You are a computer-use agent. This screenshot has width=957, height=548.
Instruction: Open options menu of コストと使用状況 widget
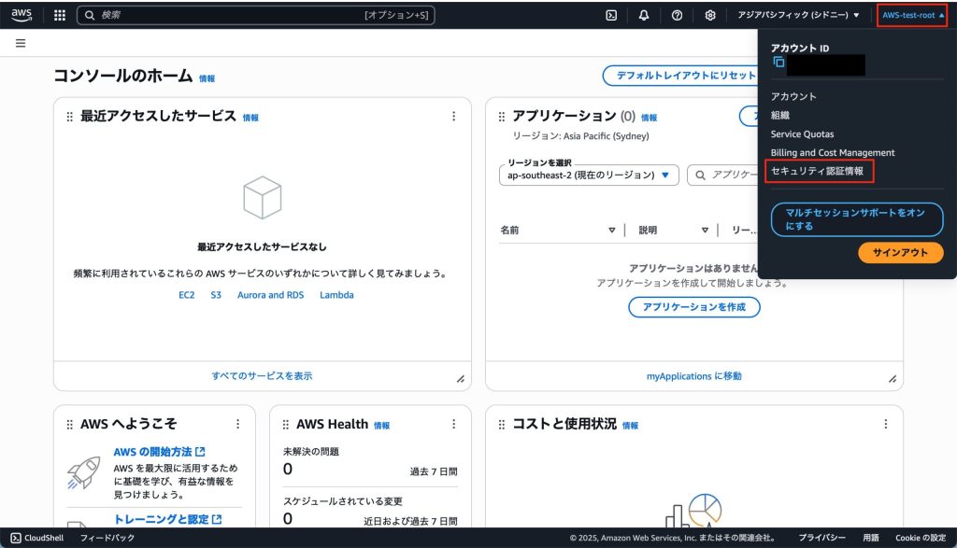click(886, 424)
